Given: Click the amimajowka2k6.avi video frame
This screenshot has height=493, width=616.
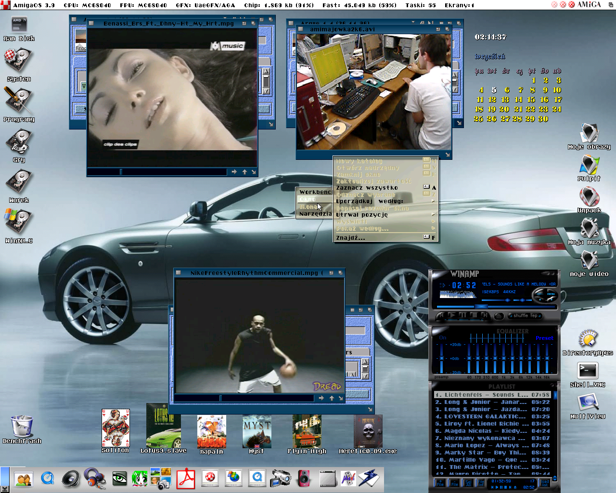Looking at the screenshot, I should pyautogui.click(x=373, y=91).
